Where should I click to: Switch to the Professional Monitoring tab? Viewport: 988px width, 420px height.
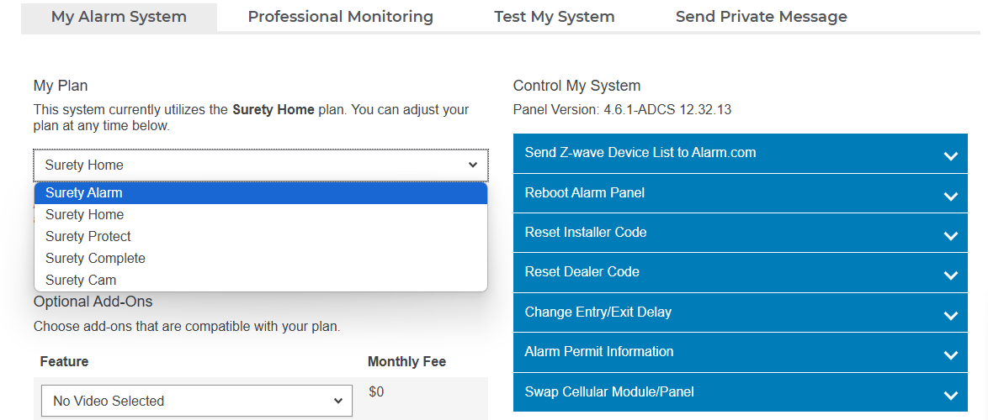pos(340,17)
